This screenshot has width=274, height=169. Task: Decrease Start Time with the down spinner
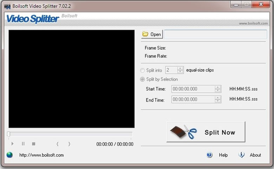[x=217, y=91]
